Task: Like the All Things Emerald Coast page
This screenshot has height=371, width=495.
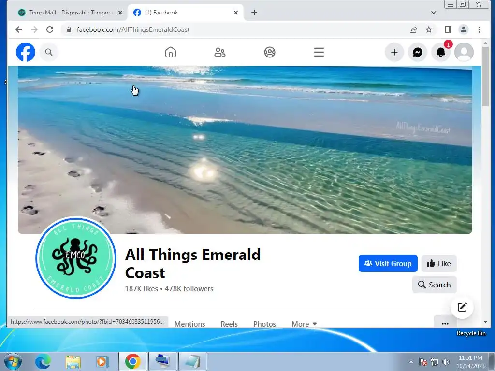Action: (x=439, y=263)
